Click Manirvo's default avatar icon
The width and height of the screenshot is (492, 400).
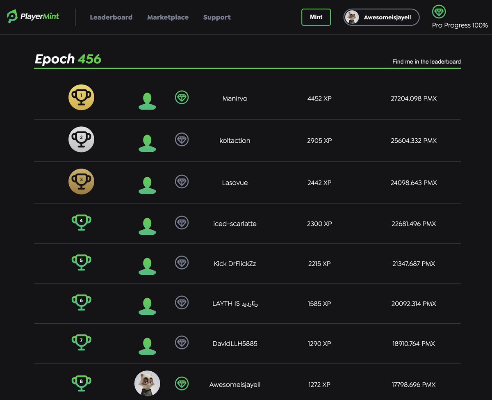(147, 101)
